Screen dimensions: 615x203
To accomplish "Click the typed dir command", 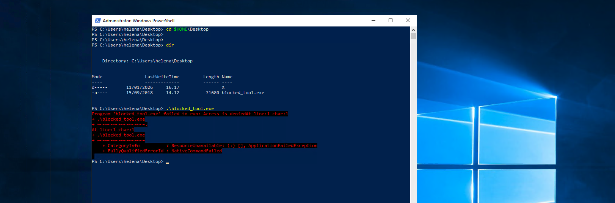I will point(170,45).
